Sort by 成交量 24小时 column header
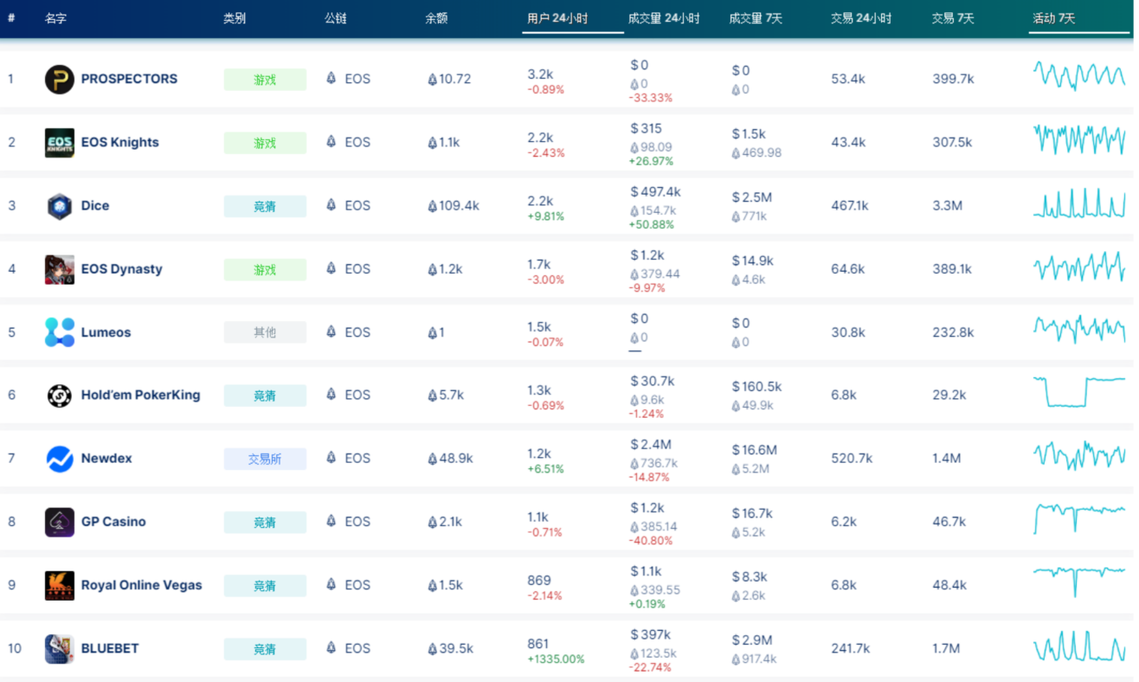This screenshot has width=1139, height=682. click(664, 18)
